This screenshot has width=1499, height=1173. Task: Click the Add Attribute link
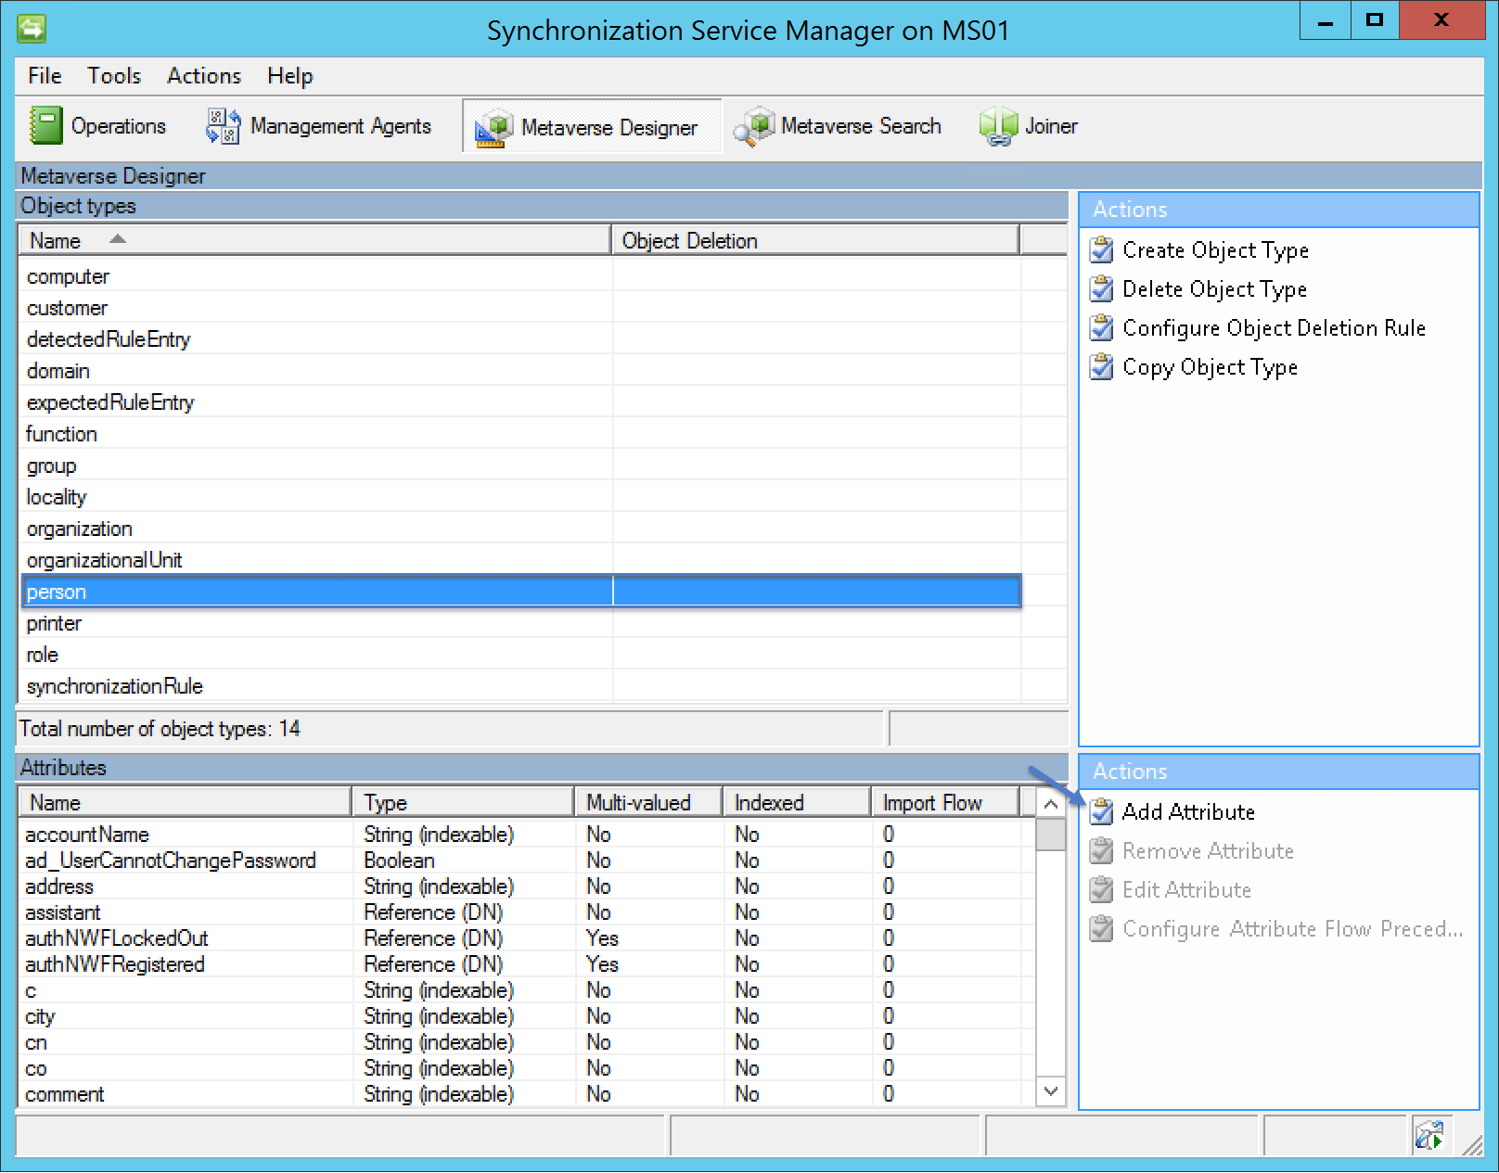point(1188,812)
